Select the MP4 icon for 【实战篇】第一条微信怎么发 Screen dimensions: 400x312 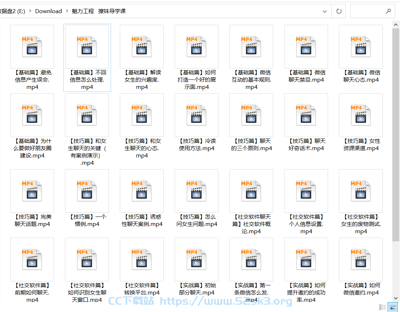coord(251,259)
